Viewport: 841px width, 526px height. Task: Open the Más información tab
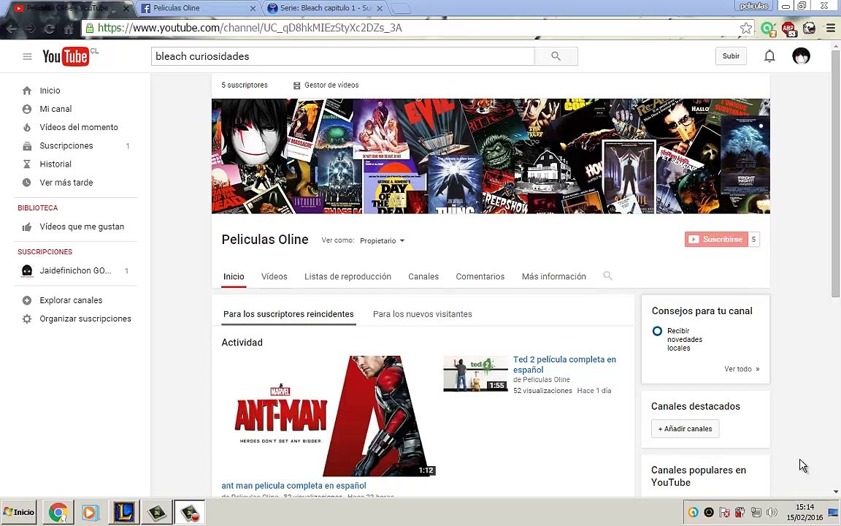[x=553, y=277]
